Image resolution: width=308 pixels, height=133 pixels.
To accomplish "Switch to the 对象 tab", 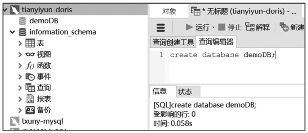I will click(x=169, y=12).
